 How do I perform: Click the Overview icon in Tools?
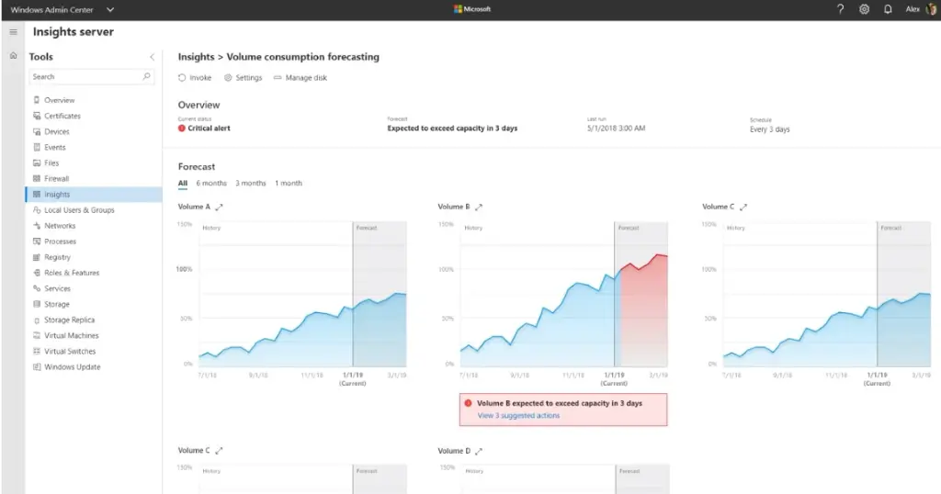click(37, 100)
